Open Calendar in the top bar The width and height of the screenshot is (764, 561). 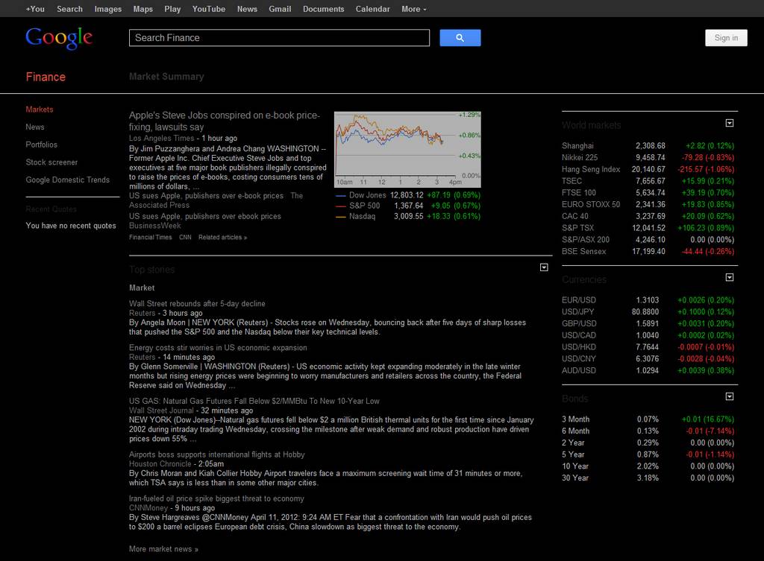point(373,9)
